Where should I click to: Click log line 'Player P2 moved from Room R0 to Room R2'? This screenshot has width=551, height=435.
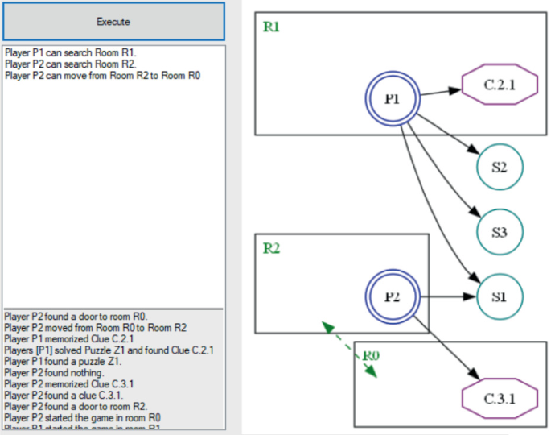point(95,328)
